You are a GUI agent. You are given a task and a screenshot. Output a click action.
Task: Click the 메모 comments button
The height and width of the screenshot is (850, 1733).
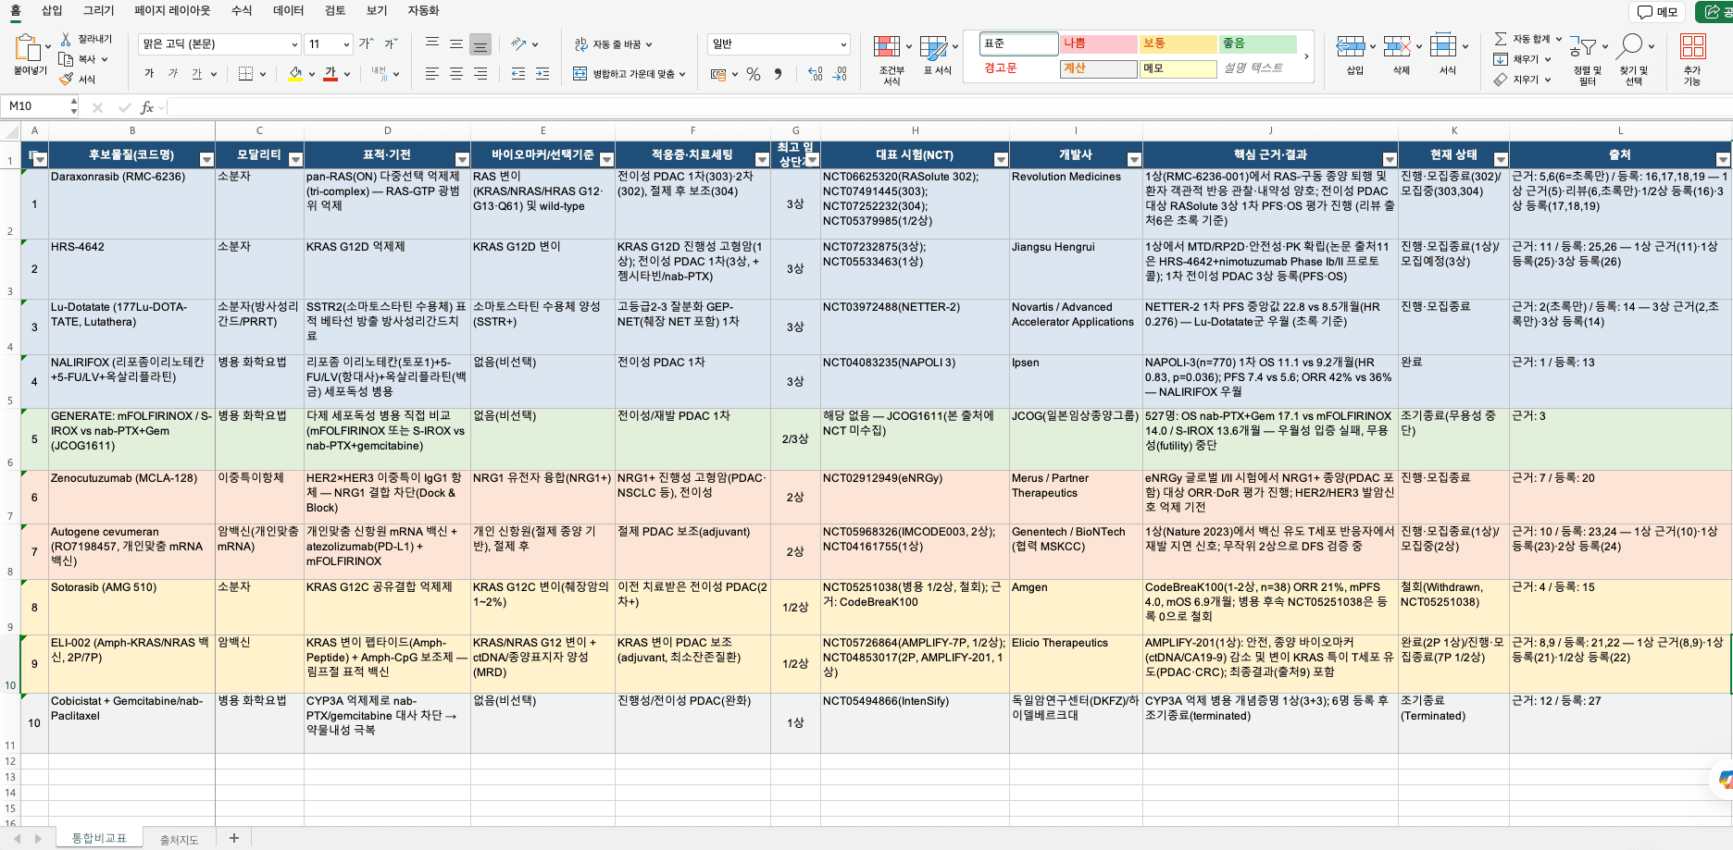(1658, 11)
